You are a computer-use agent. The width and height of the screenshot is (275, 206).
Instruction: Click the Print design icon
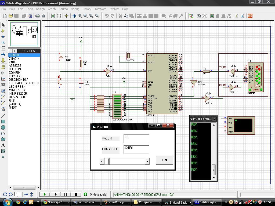pyautogui.click(x=37, y=16)
